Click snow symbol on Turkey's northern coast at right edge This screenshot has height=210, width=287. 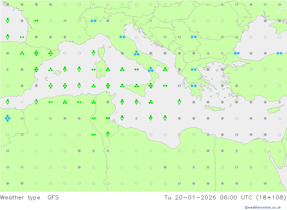pos(279,53)
